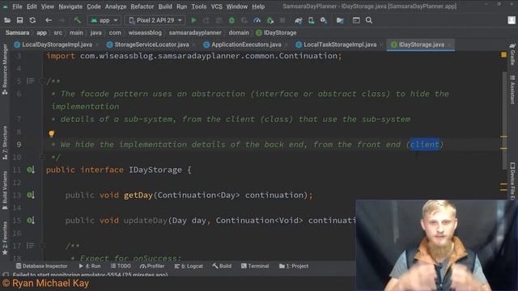Click the domain breadcrumb
Viewport: 518px width, 291px height.
pos(239,32)
